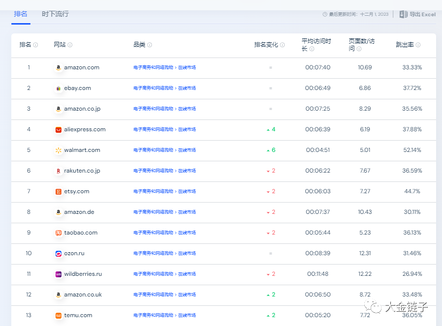The width and height of the screenshot is (442, 326).
Task: Select the 37.72% bounce rate for ebay.com
Action: tap(412, 88)
